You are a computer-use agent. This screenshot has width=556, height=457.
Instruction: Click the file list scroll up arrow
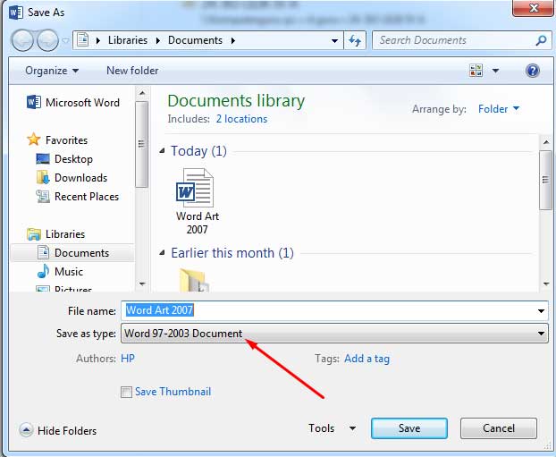546,142
